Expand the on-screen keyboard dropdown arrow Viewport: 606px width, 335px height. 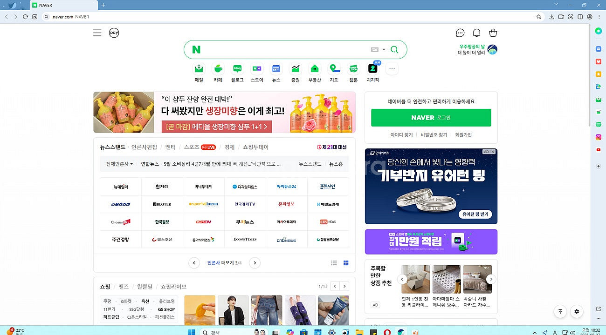tap(384, 50)
